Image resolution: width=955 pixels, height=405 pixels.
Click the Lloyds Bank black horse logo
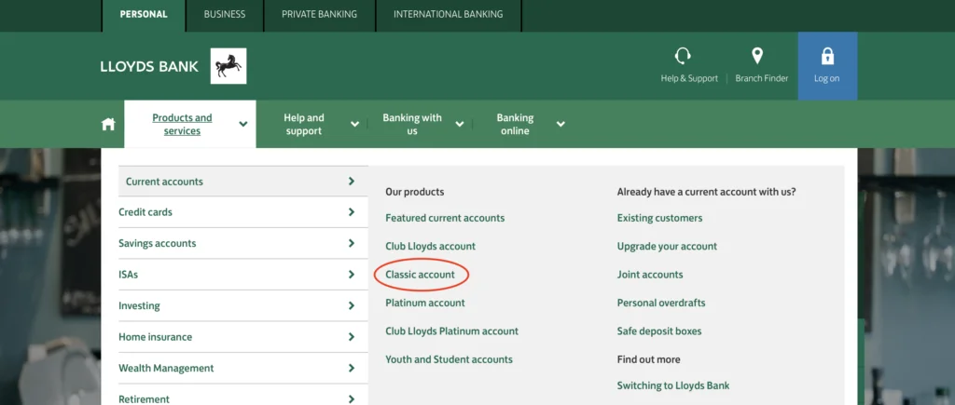click(228, 66)
